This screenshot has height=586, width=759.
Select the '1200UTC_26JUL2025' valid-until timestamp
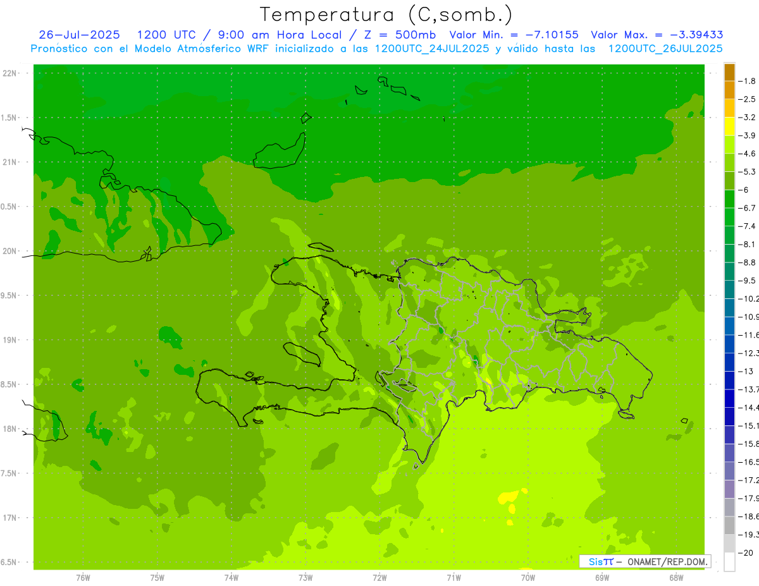(x=665, y=49)
